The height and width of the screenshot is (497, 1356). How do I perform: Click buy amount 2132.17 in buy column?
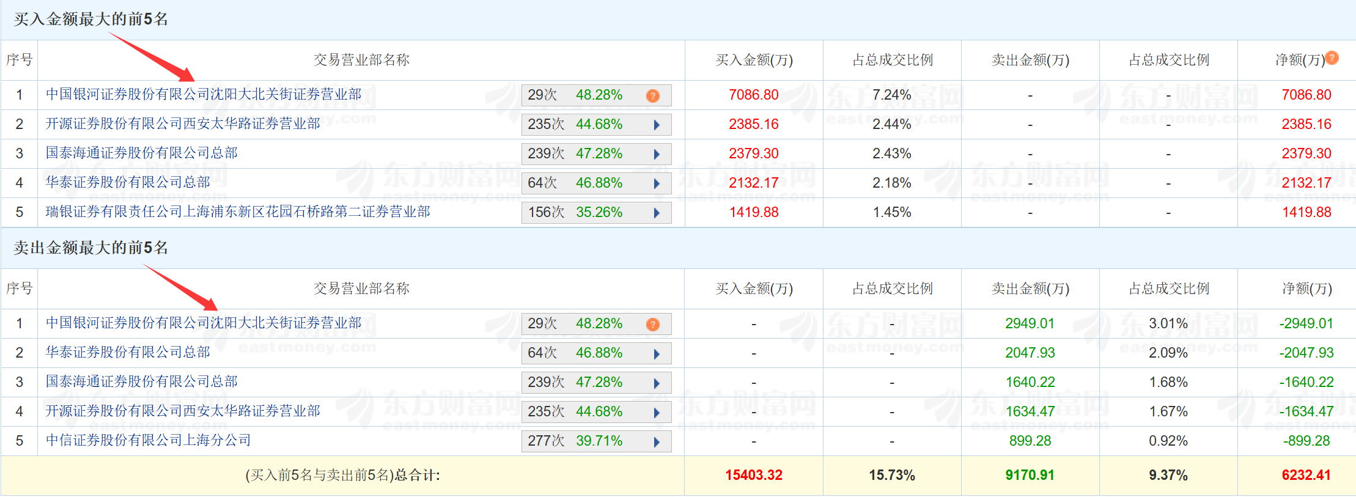click(754, 183)
